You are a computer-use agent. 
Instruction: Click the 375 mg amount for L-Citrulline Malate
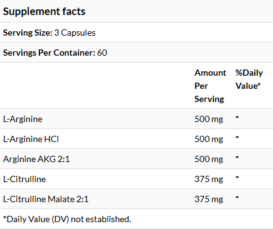tap(209, 199)
